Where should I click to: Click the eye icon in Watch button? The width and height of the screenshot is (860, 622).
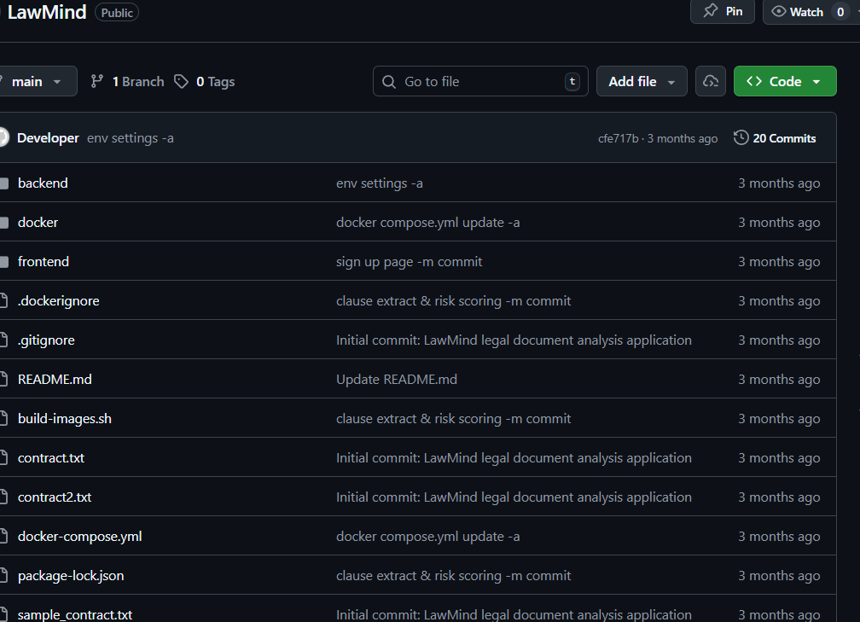point(778,12)
